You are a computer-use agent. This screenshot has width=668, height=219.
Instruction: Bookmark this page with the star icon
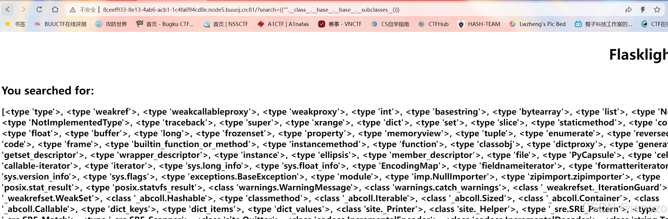click(x=657, y=10)
